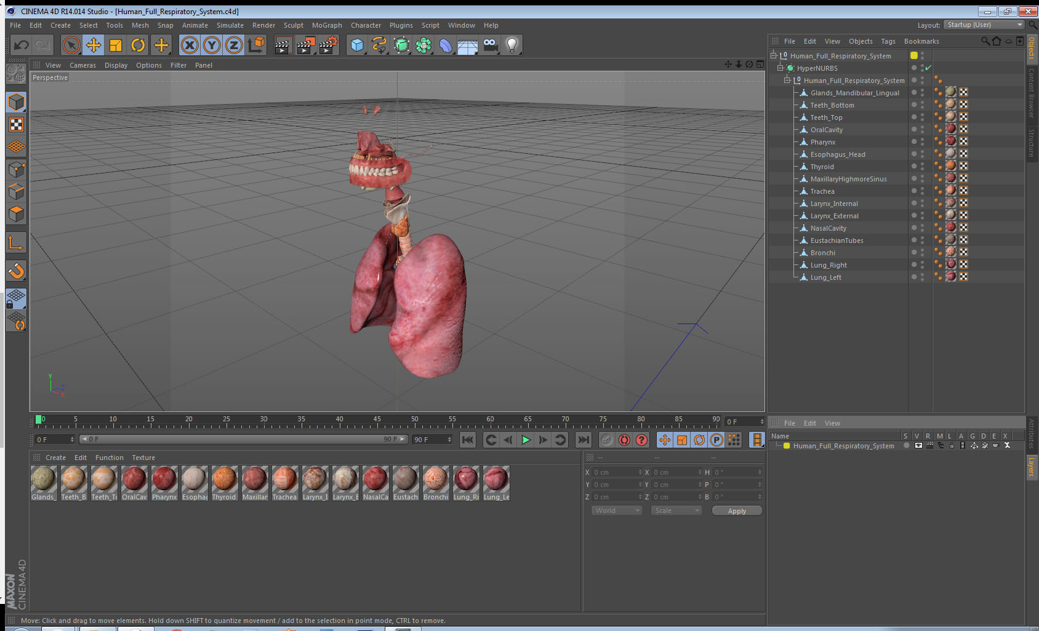Open Object Manager Tags menu

click(888, 41)
